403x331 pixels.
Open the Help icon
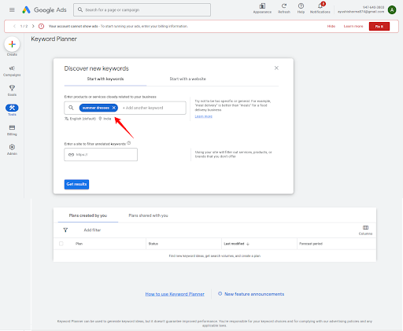pyautogui.click(x=301, y=8)
